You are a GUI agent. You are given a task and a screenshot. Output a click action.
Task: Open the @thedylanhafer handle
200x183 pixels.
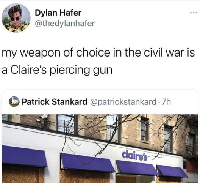[65, 23]
